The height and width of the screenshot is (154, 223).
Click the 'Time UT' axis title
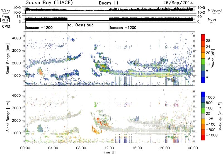click(109, 152)
